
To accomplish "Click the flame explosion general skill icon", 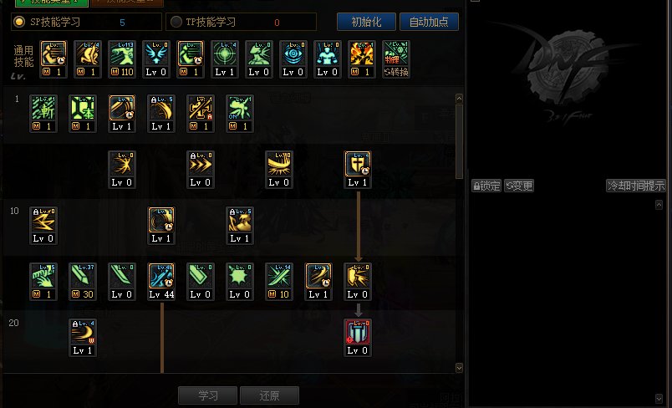I will (362, 59).
